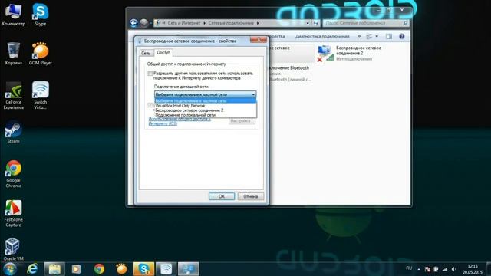The image size is (491, 276).
Task: Open the Skype desktop shortcut
Action: click(41, 14)
